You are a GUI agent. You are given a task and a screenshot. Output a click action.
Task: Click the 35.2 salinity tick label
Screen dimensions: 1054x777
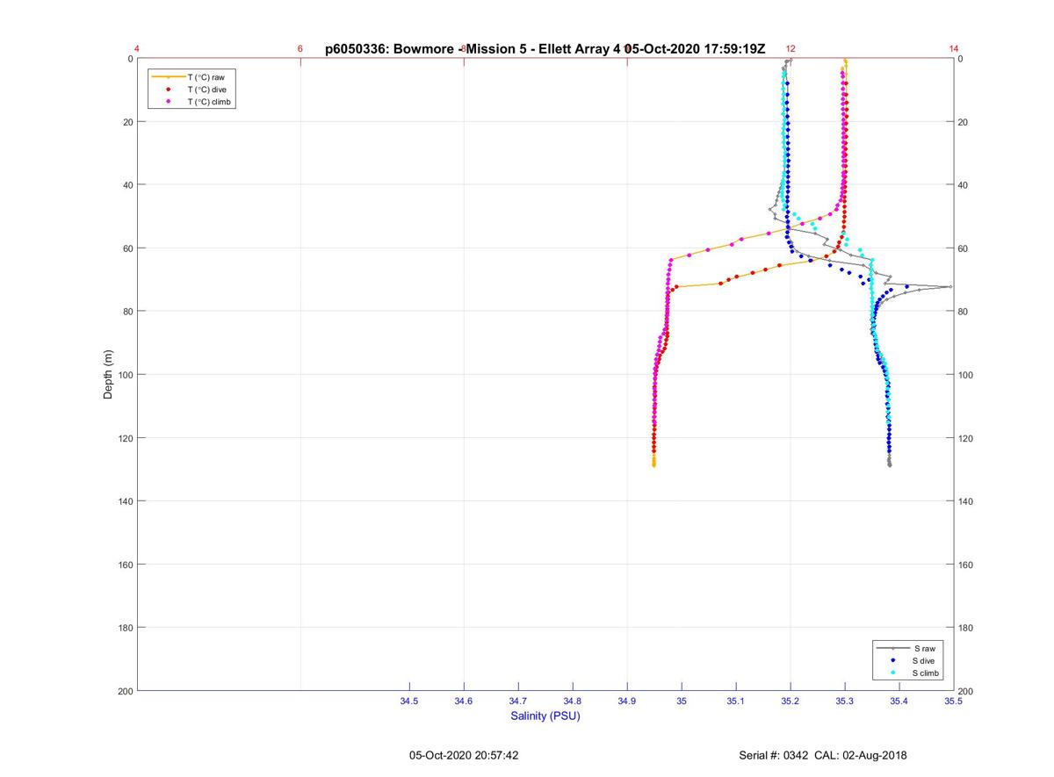click(790, 701)
